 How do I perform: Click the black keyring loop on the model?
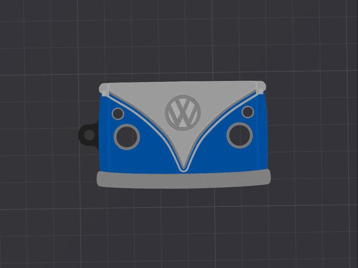(x=89, y=135)
